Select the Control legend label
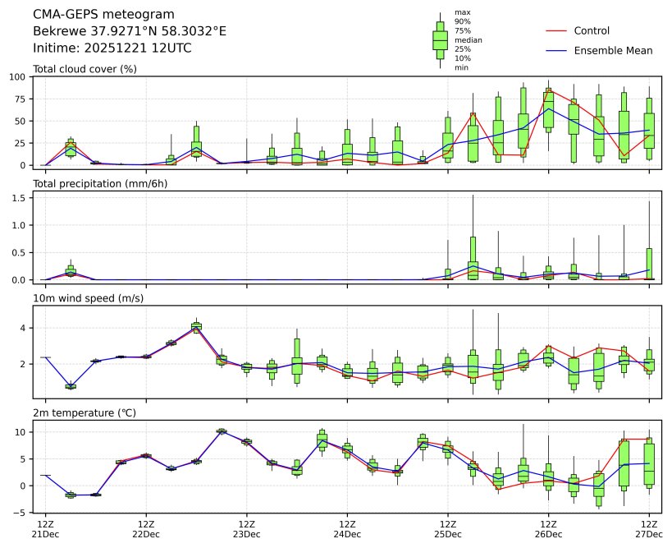 [x=592, y=30]
